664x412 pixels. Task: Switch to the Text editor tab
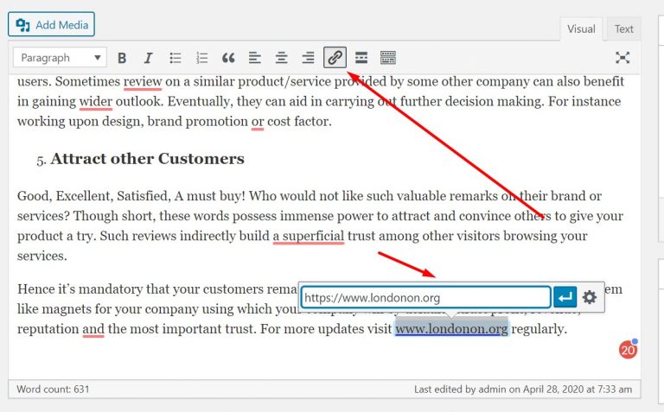(623, 29)
